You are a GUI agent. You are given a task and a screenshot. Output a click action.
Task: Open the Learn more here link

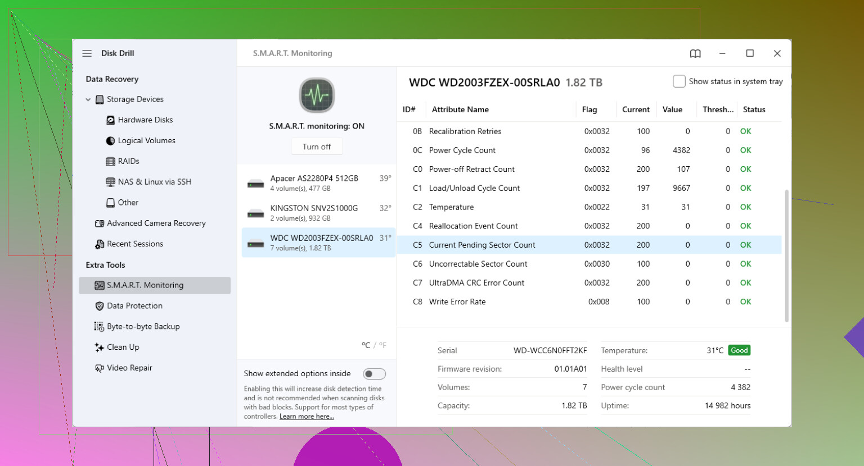(307, 417)
